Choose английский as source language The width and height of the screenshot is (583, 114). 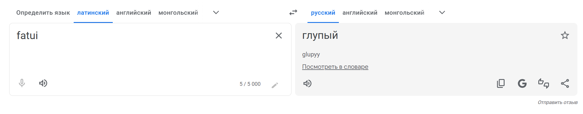tap(134, 13)
